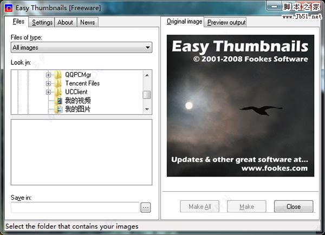325x235 pixels.
Task: Open the News tab
Action: tap(87, 22)
